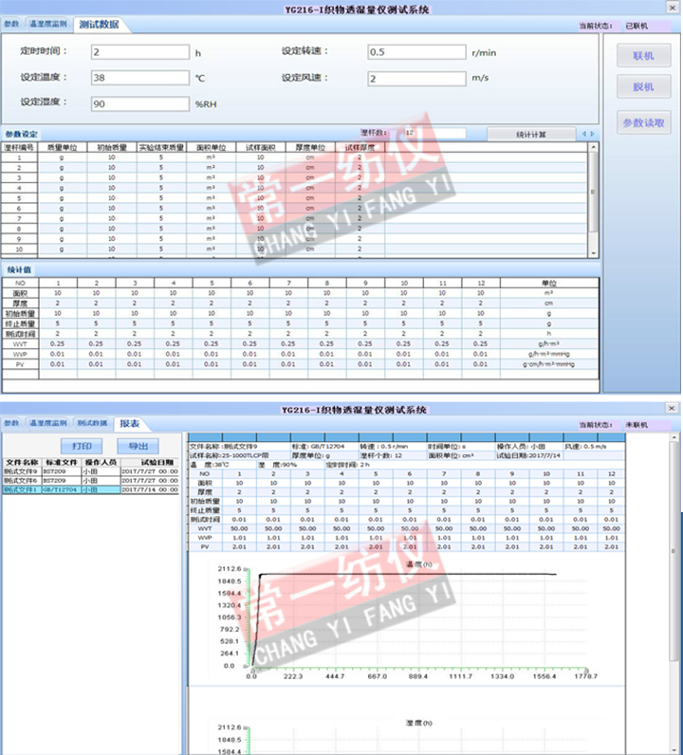The width and height of the screenshot is (683, 755).
Task: Focus the 设定风速 input box
Action: pos(415,78)
